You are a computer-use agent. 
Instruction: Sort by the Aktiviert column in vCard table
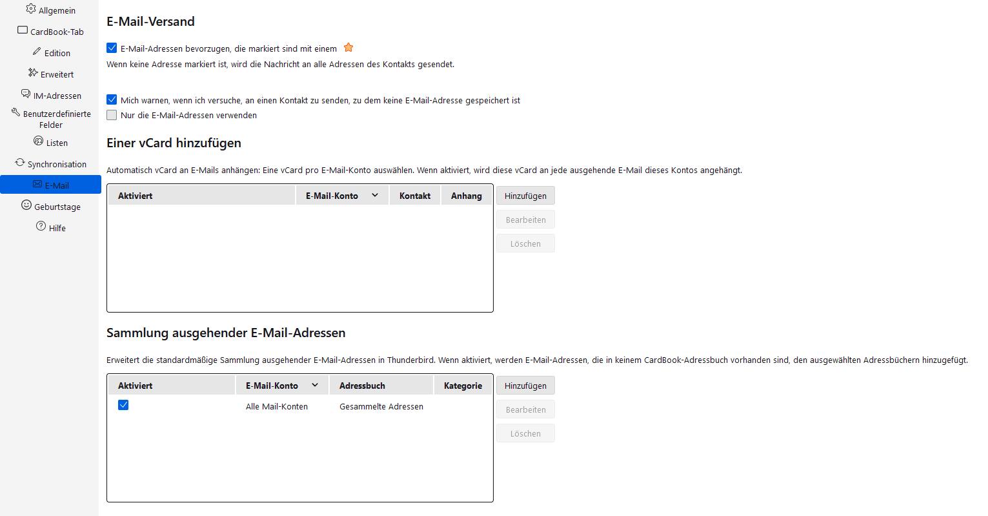136,196
